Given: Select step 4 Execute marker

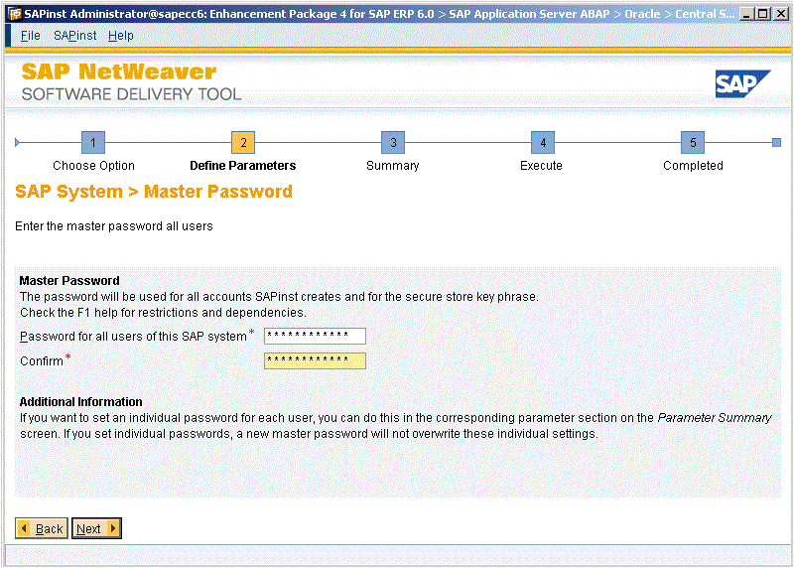Looking at the screenshot, I should point(542,142).
